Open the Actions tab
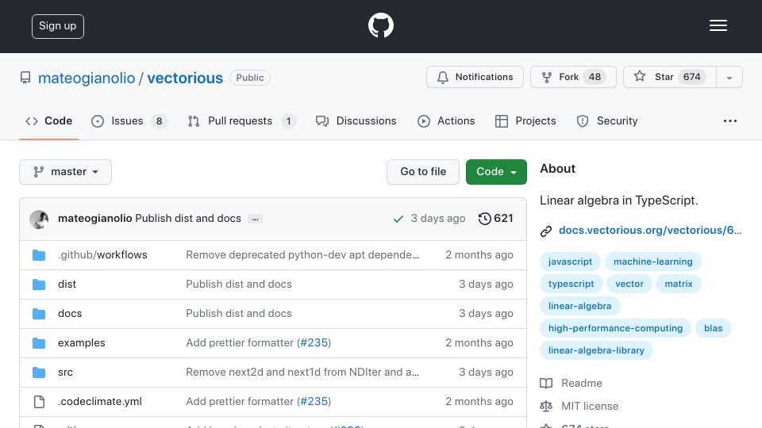Image resolution: width=762 pixels, height=428 pixels. pyautogui.click(x=445, y=120)
